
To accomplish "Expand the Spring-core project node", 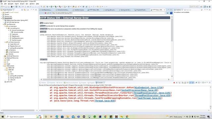I will click(2, 16).
